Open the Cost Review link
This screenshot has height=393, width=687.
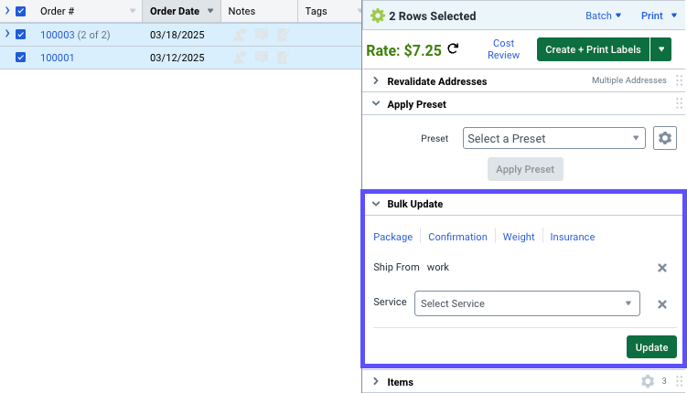(x=503, y=49)
